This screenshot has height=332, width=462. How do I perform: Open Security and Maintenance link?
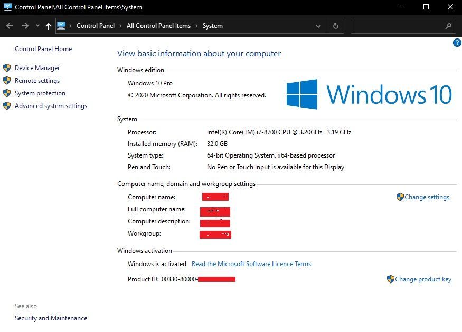pos(51,318)
